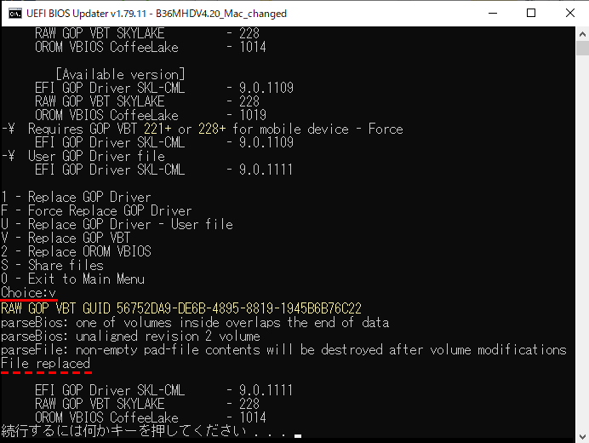Viewport: 589px width, 443px height.
Task: Click the 'Choice:v' input prompt
Action: tap(29, 292)
